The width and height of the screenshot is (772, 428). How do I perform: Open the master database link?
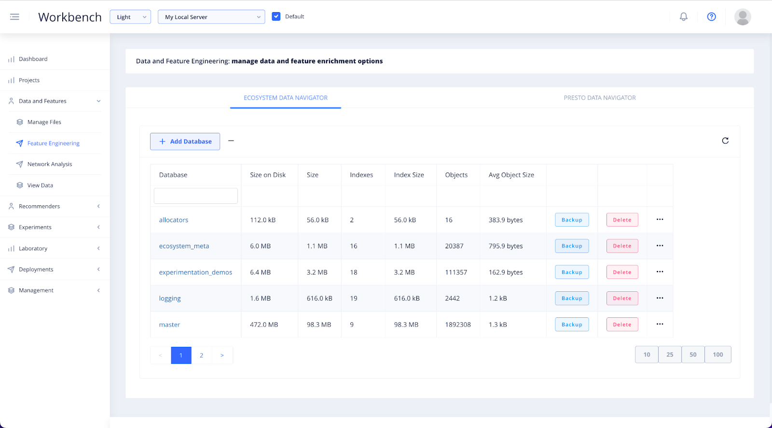169,325
